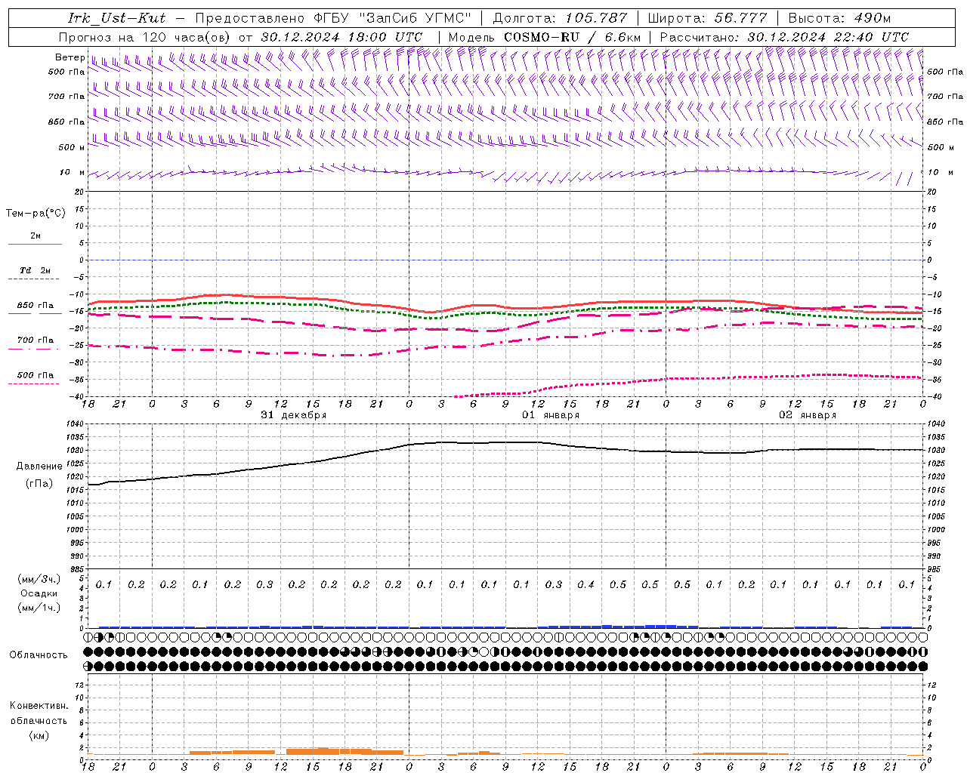Click the latitude value Широта: 56.777
Screen dimensions: 967x773
(707, 18)
